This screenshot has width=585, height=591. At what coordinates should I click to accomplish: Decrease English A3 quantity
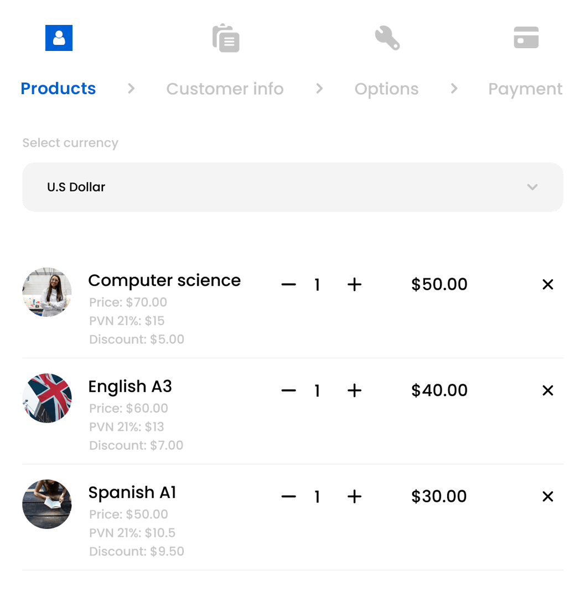coord(288,390)
